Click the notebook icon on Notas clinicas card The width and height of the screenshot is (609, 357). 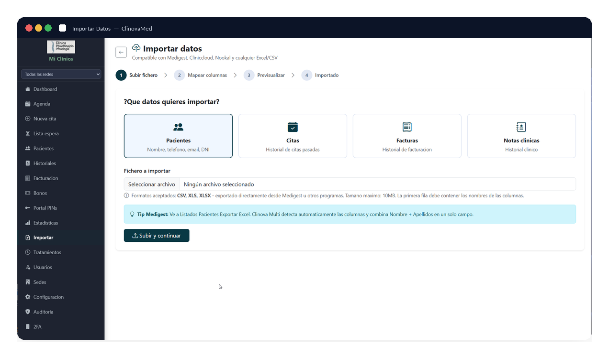(521, 127)
